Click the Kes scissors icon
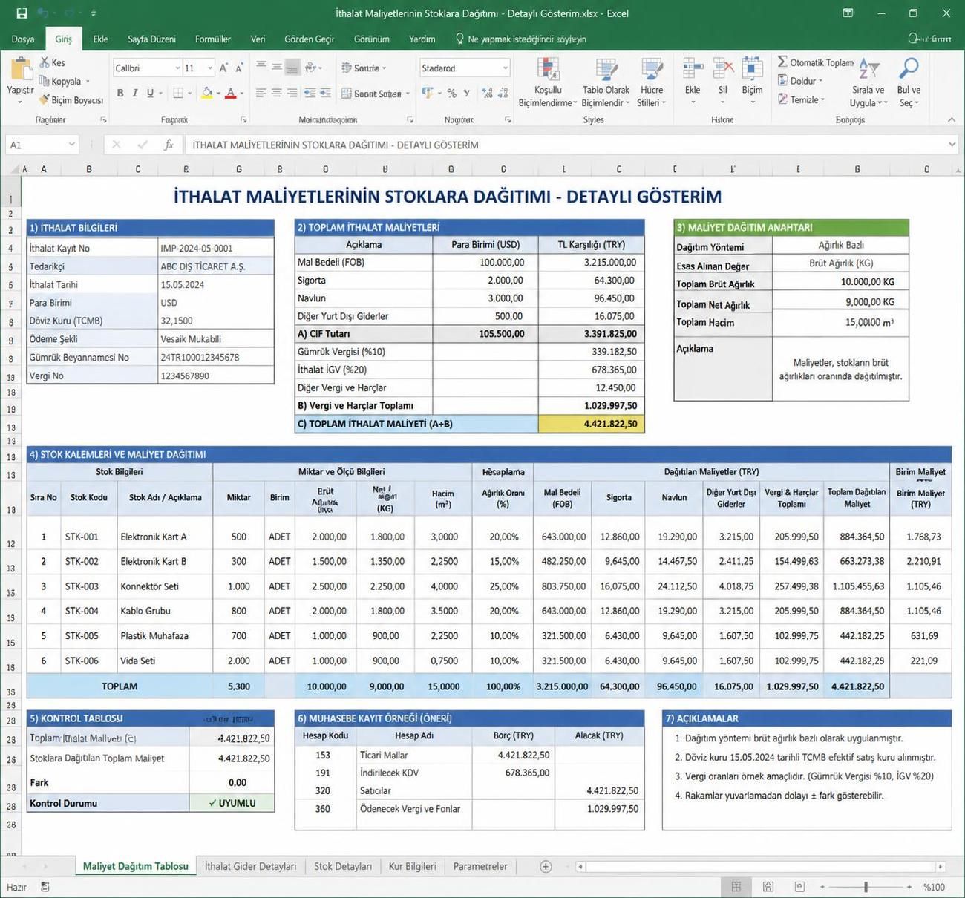This screenshot has height=898, width=965. pos(45,62)
